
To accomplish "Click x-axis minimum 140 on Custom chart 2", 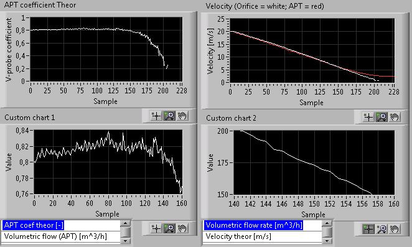I will pyautogui.click(x=234, y=204).
